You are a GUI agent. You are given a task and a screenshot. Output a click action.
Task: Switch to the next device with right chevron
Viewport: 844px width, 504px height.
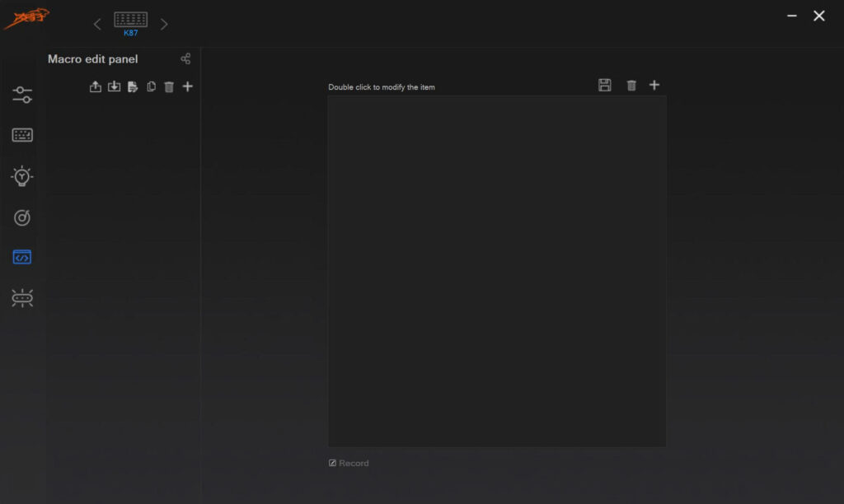click(164, 24)
